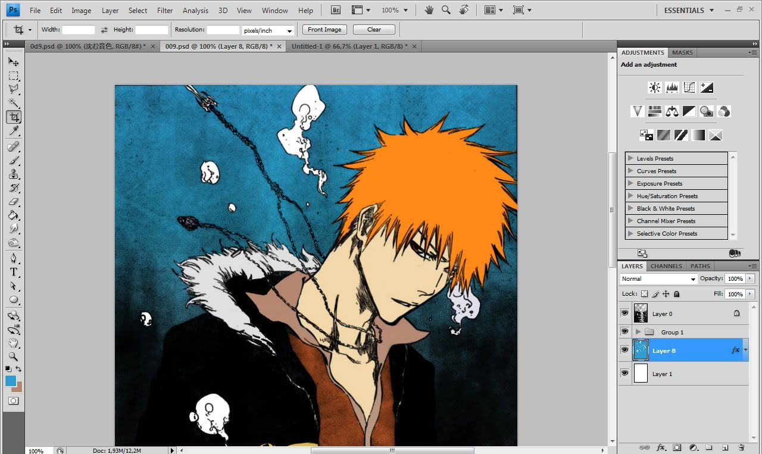Select the Pen tool

[x=13, y=258]
